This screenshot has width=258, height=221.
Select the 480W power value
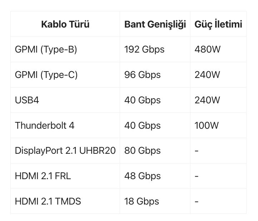(x=208, y=49)
